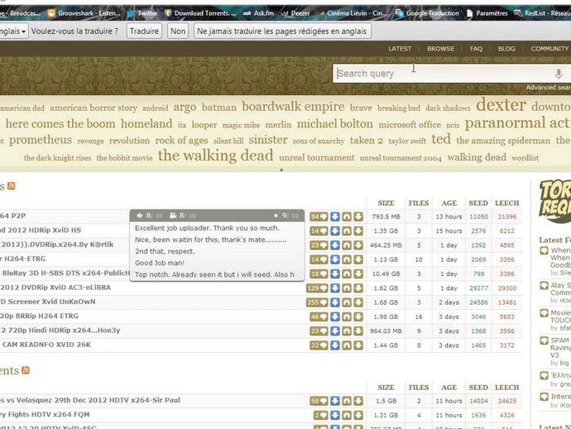Open the 18 comments badge of BluRay 3D row
Image resolution: width=571 pixels, height=429 pixels.
(x=319, y=274)
